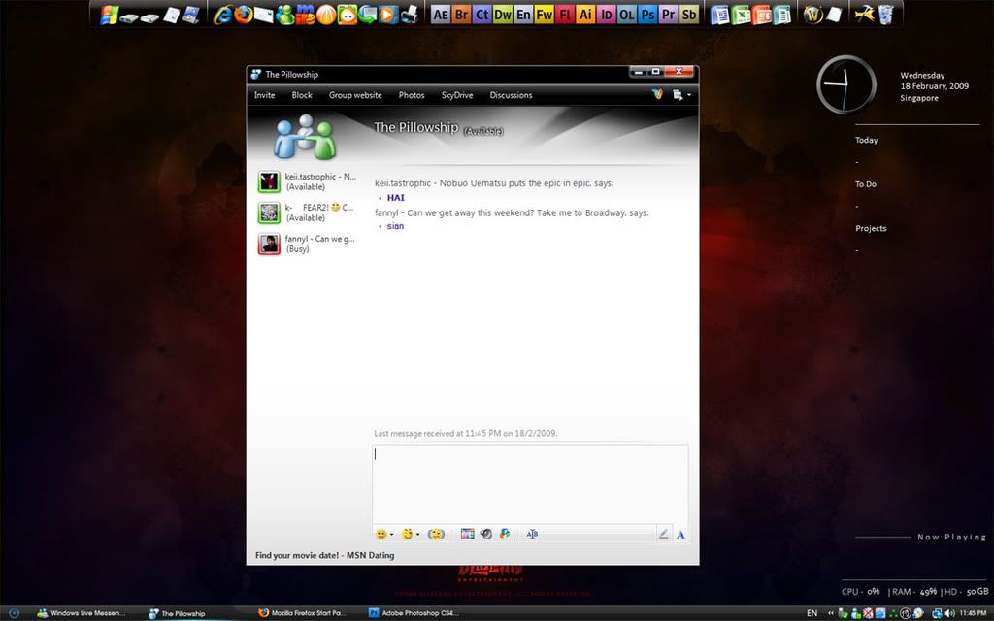Screen dimensions: 994x621
Task: Launch Dreamweaver from the dock
Action: click(503, 15)
